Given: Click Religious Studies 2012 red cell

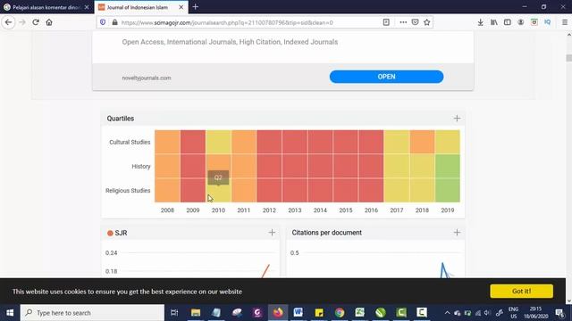Looking at the screenshot, I should 269,190.
